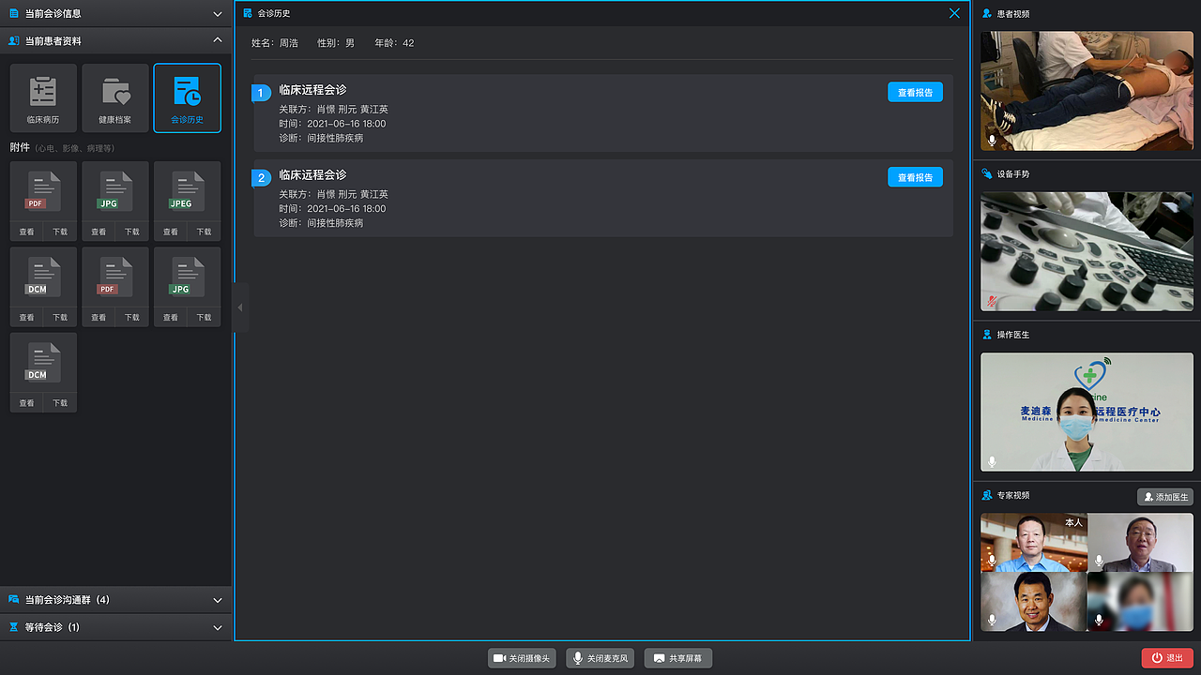Screen dimensions: 1201x675
Task: Click 查看 under the top-row PDF attachment
Action: point(26,232)
